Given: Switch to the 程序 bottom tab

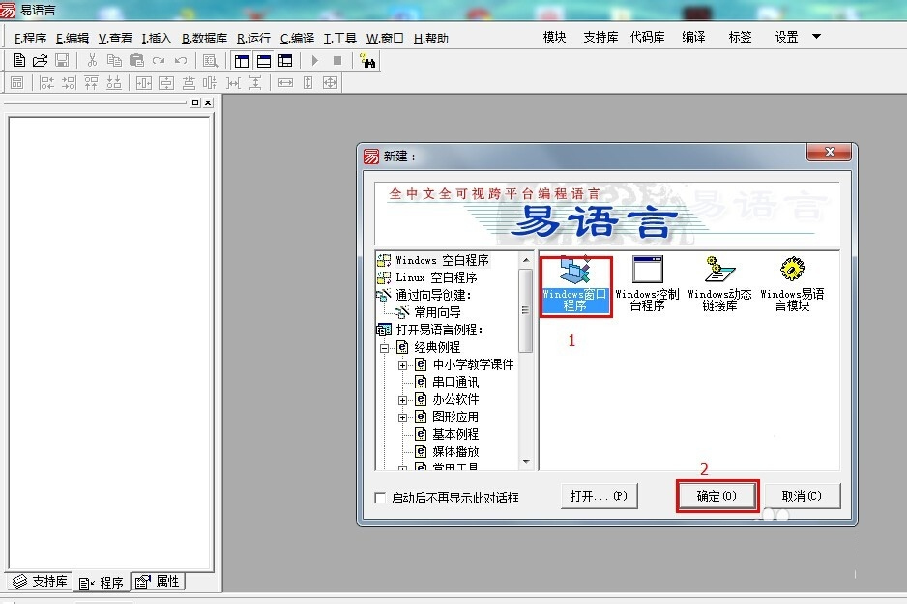Looking at the screenshot, I should coord(102,583).
